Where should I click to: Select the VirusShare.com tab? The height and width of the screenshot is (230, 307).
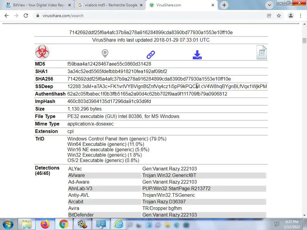point(181,5)
